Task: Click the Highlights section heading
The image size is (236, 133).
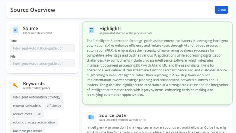Action: click(x=110, y=29)
